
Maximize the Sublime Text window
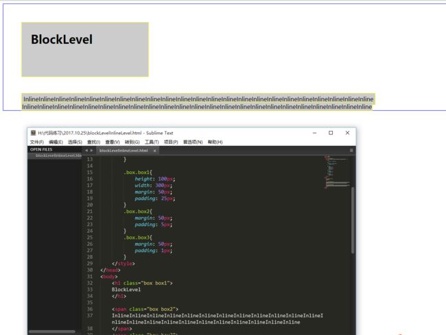(331, 133)
